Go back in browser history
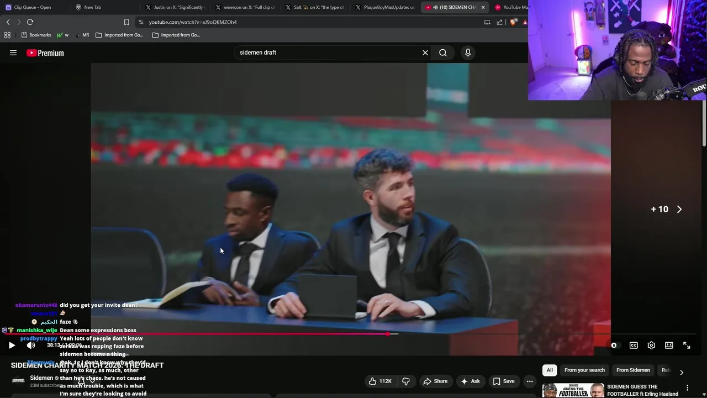Screen dimensions: 707x398 tap(8, 22)
